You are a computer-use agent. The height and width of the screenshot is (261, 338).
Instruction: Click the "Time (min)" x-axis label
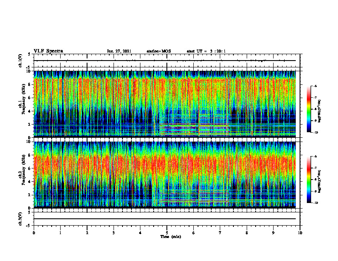(x=171, y=237)
